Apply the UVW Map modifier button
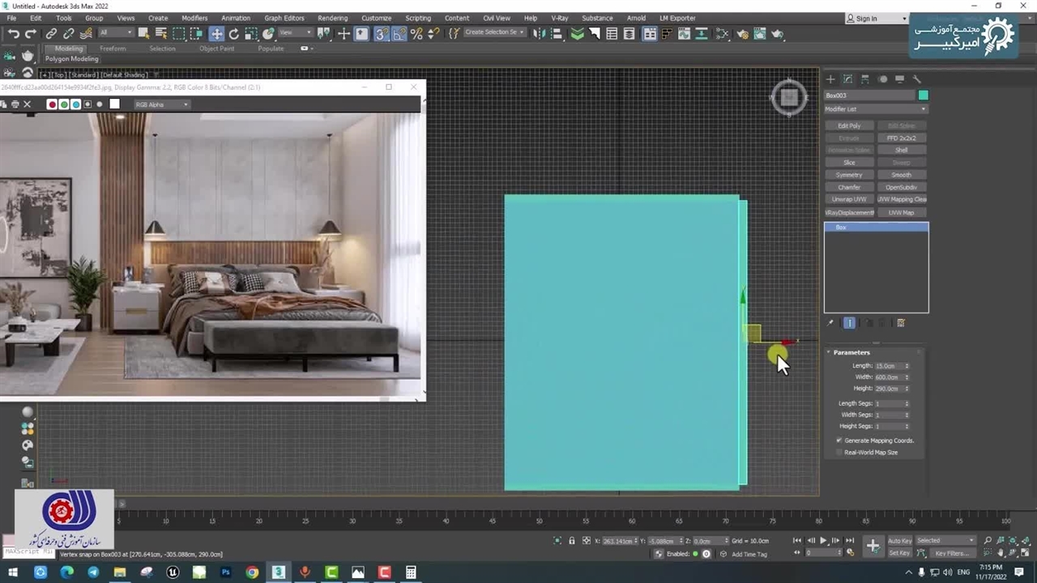Screen dimensions: 1037x583 [x=901, y=213]
